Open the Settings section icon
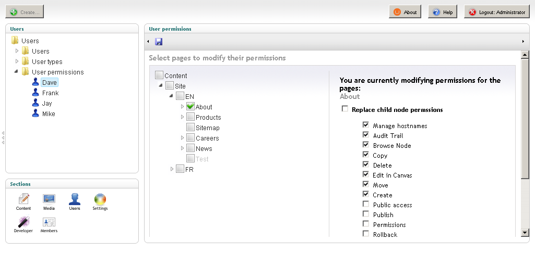Screen dimensions: 535x253 pos(100,199)
